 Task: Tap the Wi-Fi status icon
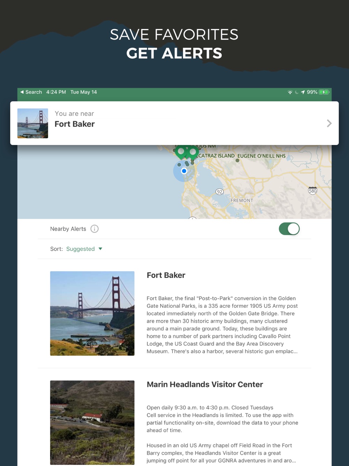click(x=290, y=92)
